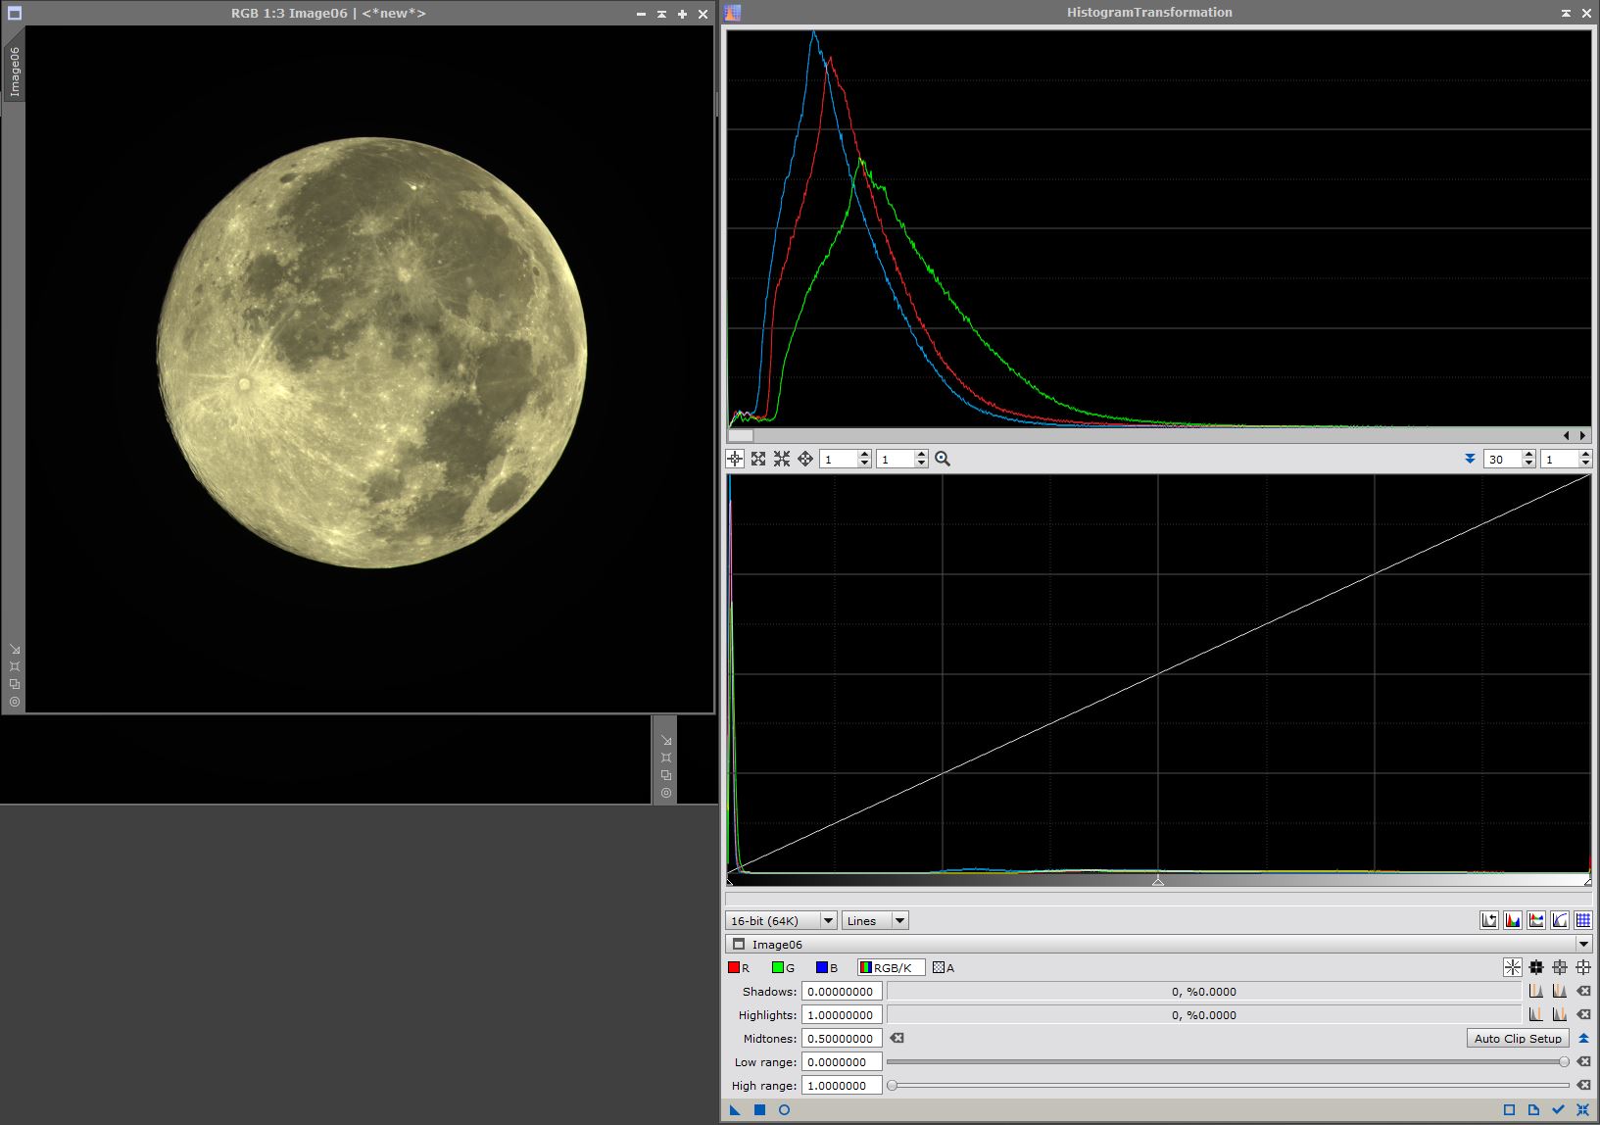The image size is (1600, 1125).
Task: Collapse range section blue up-arrows
Action: point(1583,1038)
